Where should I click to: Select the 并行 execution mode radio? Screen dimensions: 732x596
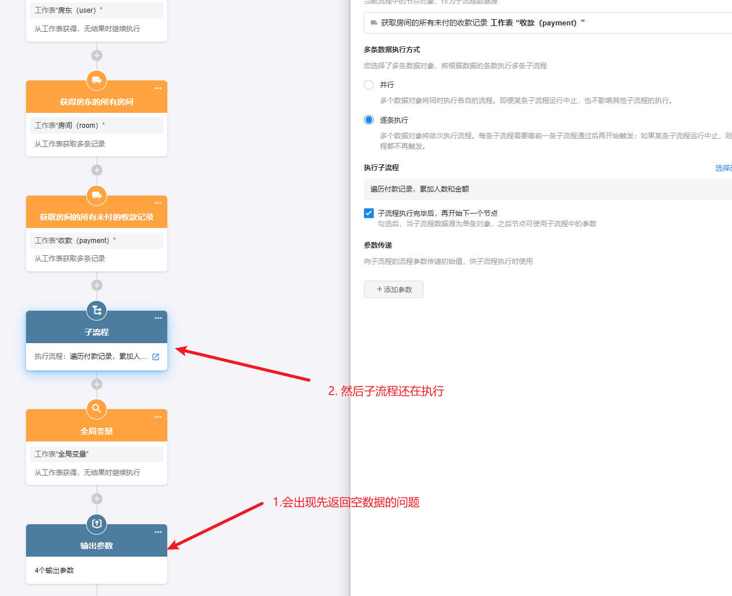point(369,85)
